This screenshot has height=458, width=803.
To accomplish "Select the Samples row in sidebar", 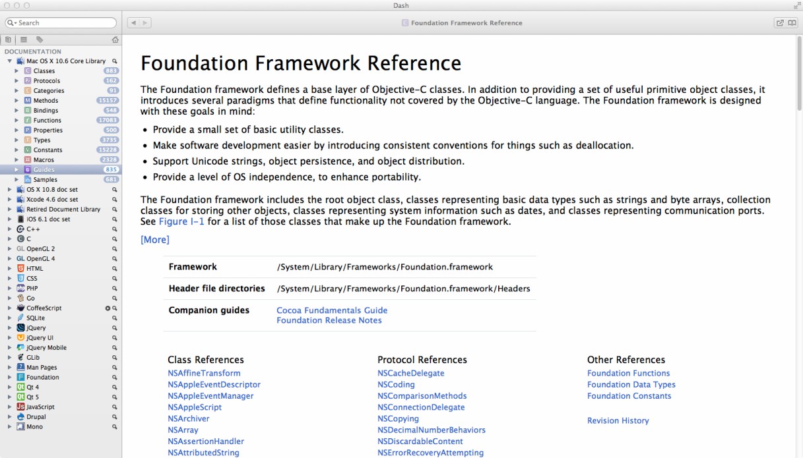I will 61,180.
